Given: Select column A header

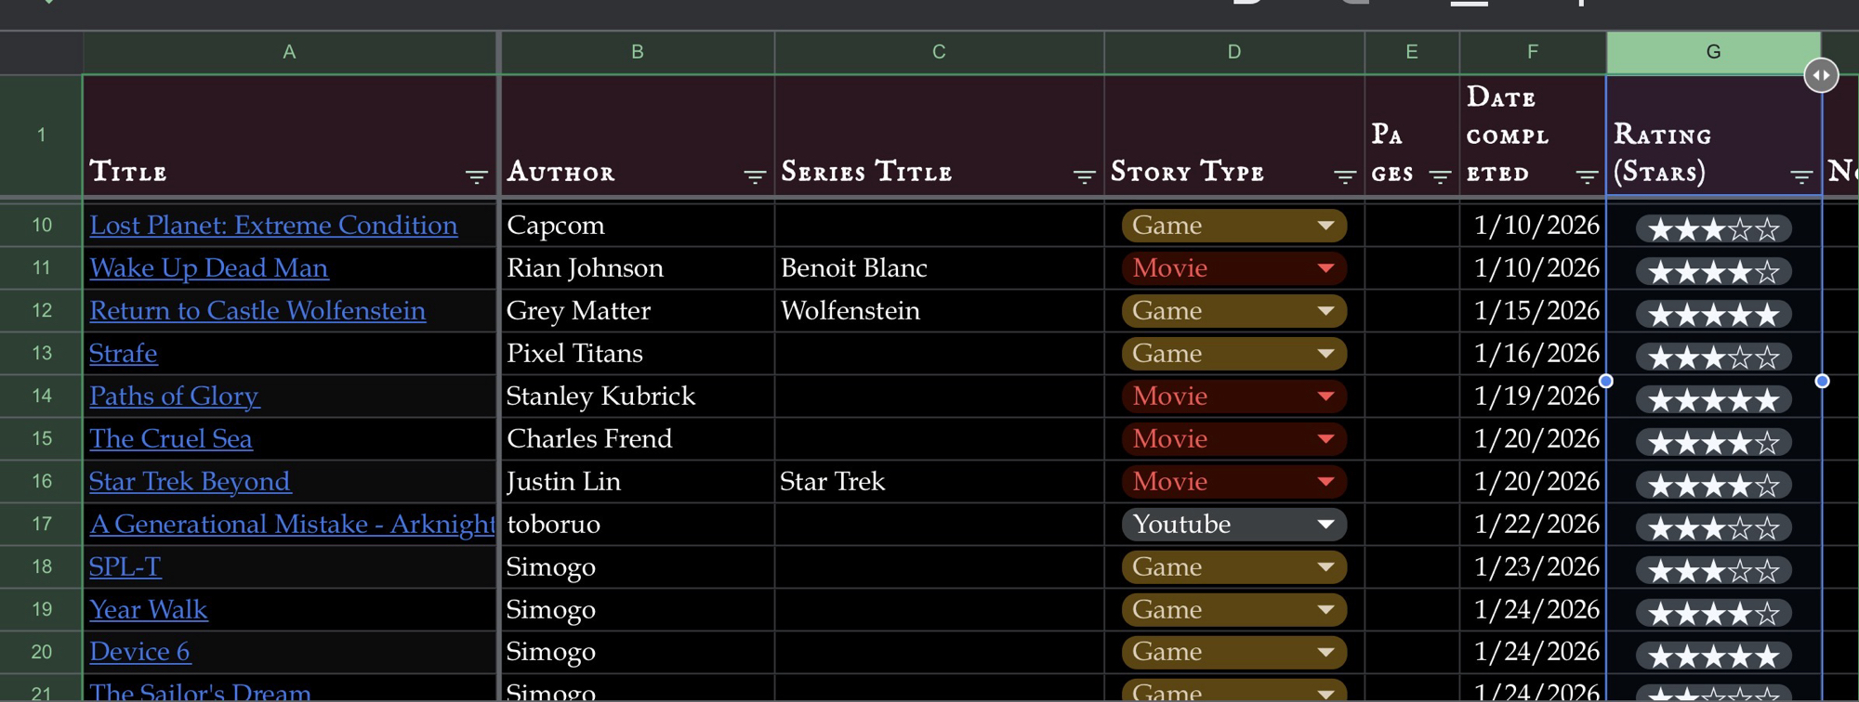Looking at the screenshot, I should pyautogui.click(x=289, y=52).
